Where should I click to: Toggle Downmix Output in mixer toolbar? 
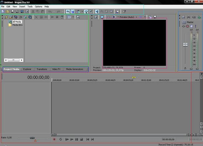pos(189,17)
